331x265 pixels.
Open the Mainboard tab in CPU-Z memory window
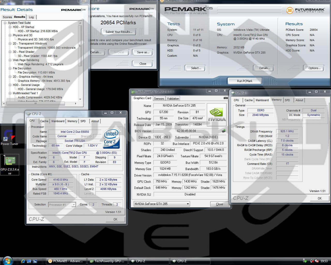point(262,100)
